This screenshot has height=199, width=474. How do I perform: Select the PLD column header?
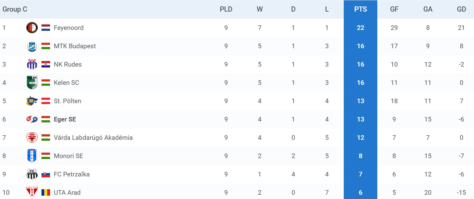coord(226,9)
